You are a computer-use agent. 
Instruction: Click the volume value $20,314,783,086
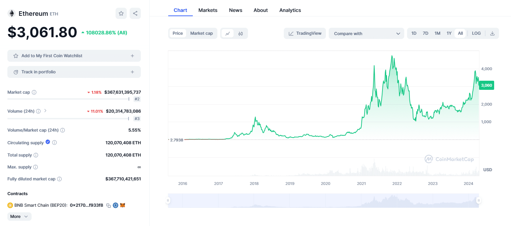coord(123,111)
